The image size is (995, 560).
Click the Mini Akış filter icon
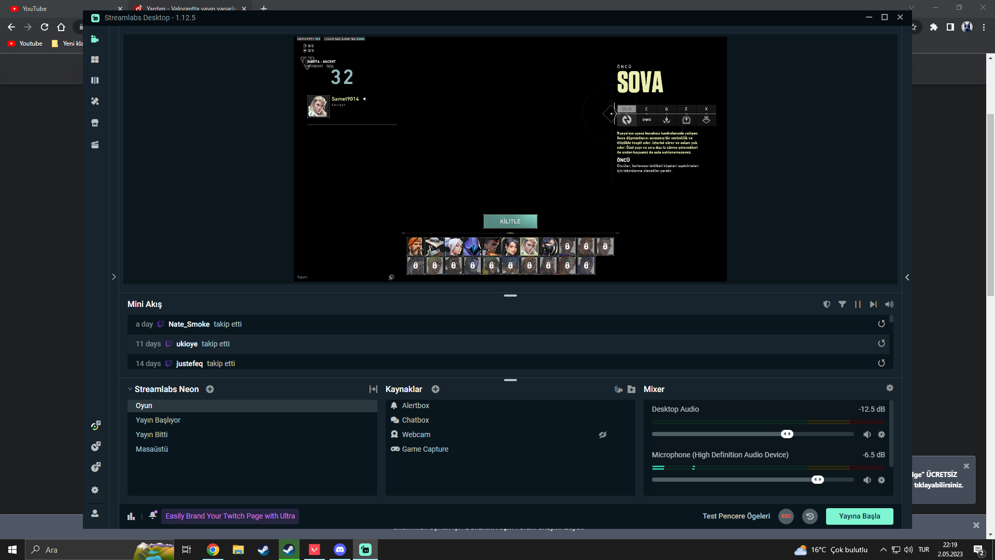(x=842, y=304)
